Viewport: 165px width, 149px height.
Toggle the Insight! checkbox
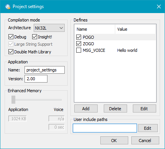click(34, 37)
